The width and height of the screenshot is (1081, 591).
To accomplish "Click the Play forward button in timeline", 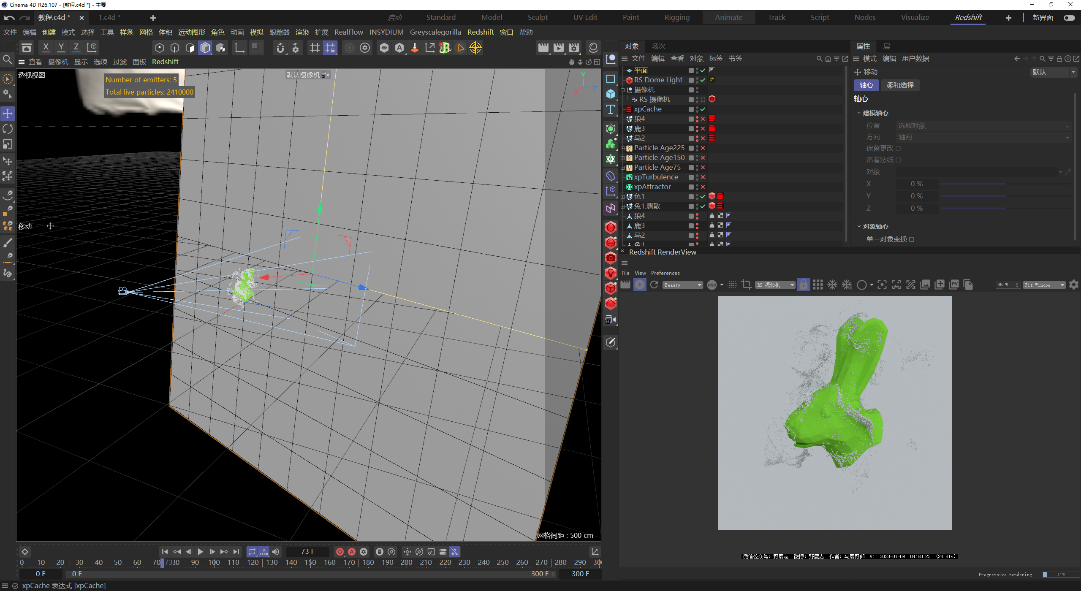I will [x=200, y=552].
